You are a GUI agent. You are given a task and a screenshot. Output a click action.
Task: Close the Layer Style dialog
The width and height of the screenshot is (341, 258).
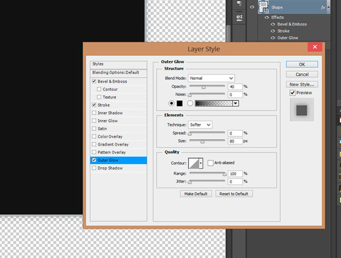(x=315, y=47)
